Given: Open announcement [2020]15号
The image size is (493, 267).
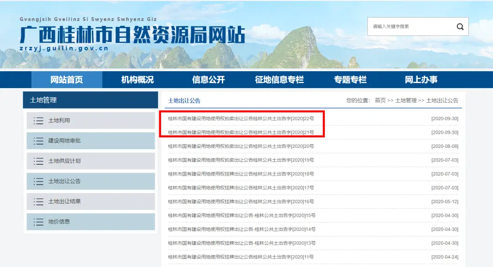Looking at the screenshot, I should [242, 215].
